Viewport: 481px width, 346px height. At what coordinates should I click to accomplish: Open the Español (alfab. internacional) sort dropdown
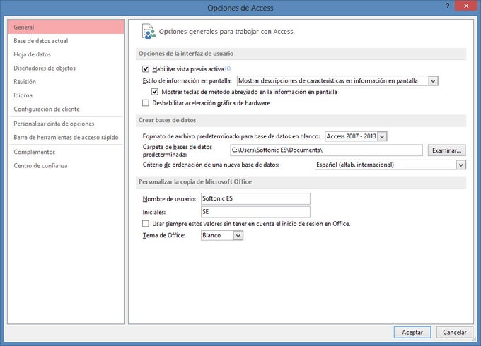pyautogui.click(x=460, y=165)
